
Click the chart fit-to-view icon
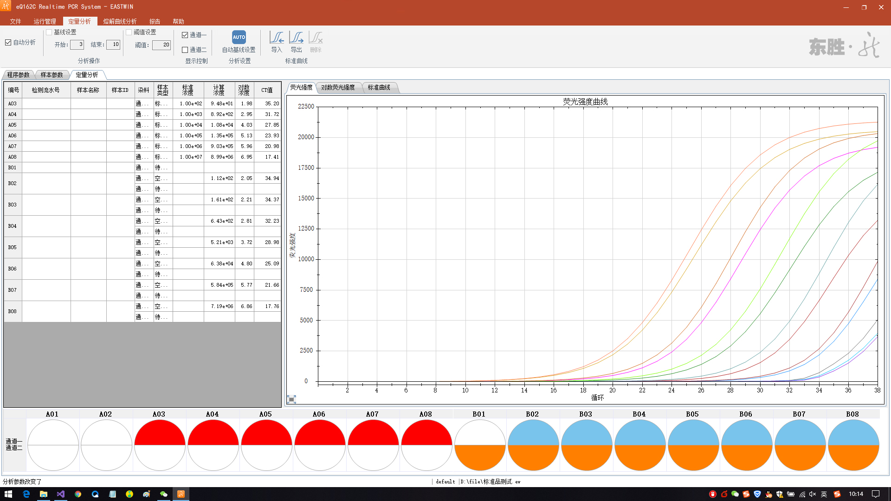[291, 399]
